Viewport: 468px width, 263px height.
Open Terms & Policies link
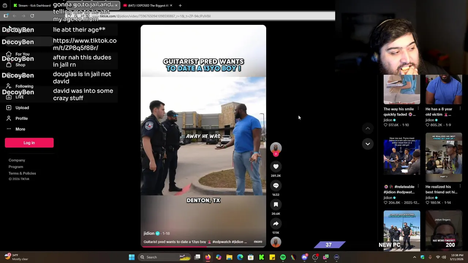pos(22,173)
